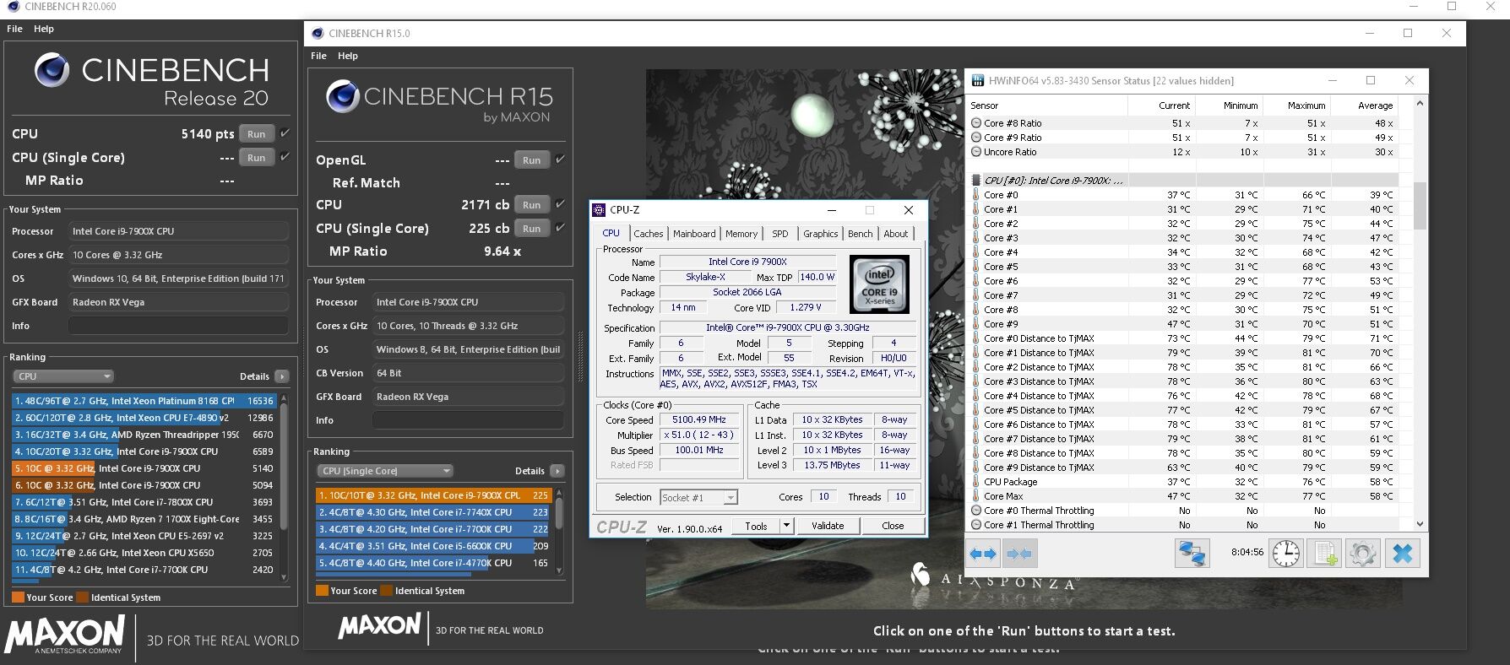
Task: Toggle R20 CPU Single Core checkbox
Action: (x=285, y=157)
